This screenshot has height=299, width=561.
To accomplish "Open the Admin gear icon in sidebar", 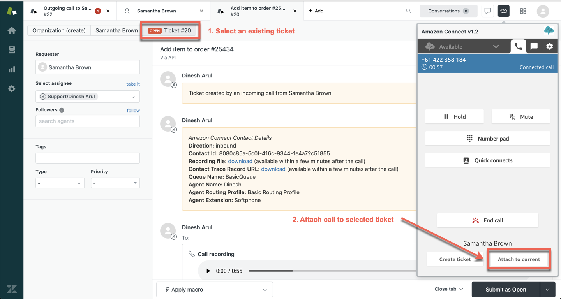I will point(12,89).
